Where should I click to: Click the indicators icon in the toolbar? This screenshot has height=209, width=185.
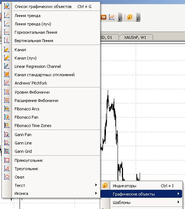[129, 17]
